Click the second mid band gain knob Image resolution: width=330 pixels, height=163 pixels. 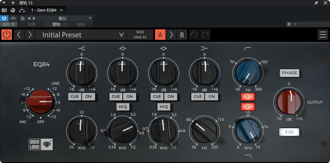163,73
